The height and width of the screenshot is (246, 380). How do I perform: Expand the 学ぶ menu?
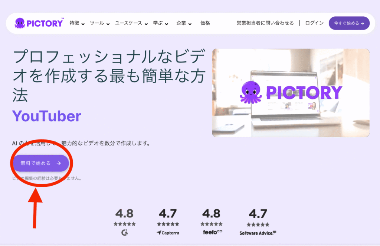(x=160, y=23)
